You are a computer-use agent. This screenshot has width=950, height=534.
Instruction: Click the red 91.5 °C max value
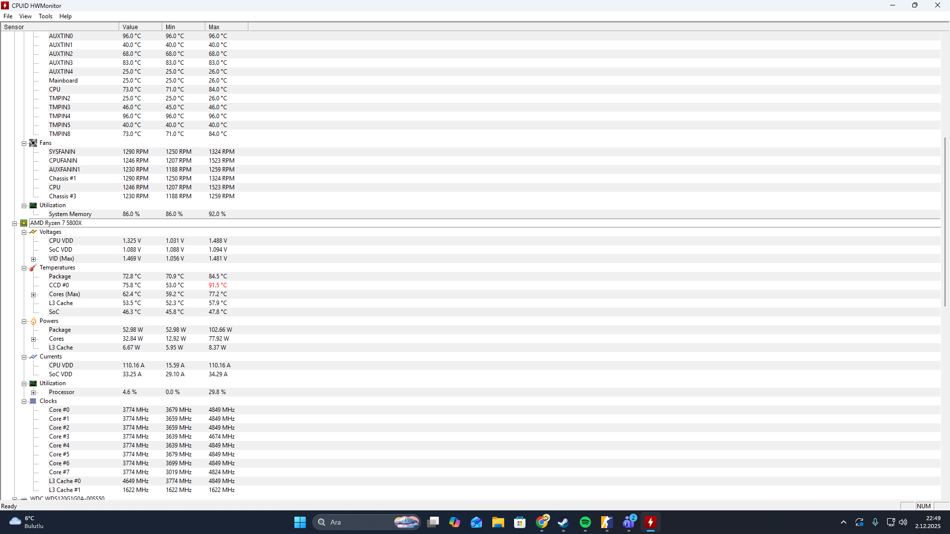click(x=218, y=285)
